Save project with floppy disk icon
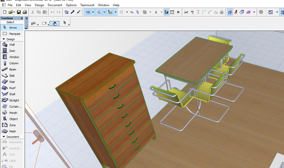Viewport: 284px width, 168px height. [19, 12]
